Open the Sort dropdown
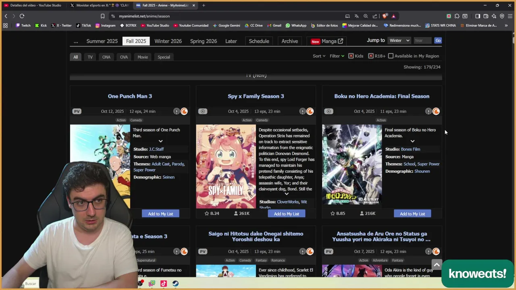516x290 pixels. click(319, 56)
